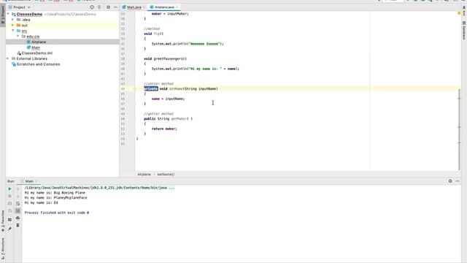Click the down-stack-trace arrow in Run panel
467x263 pixels.
(x=18, y=196)
